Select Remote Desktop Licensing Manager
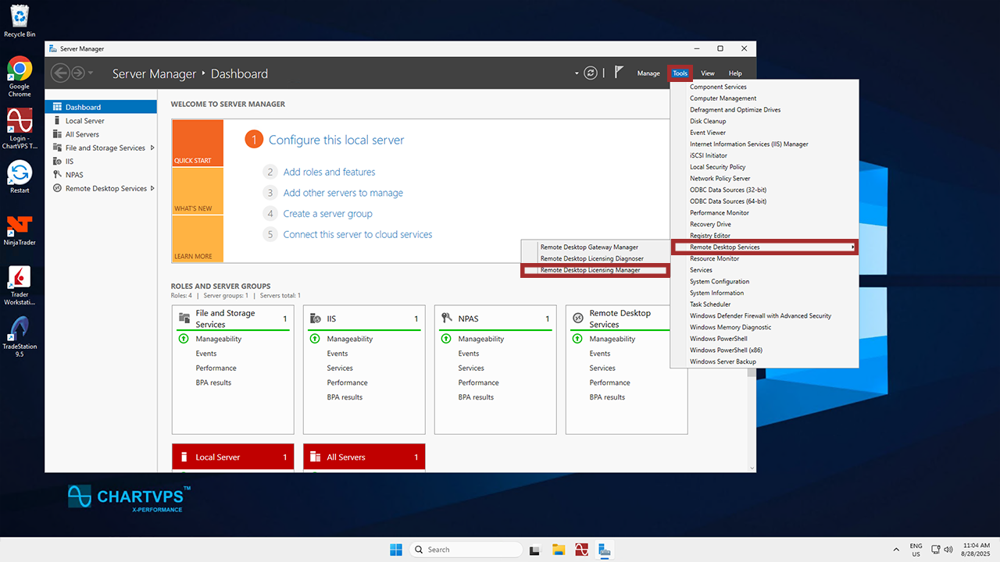Viewport: 1000px width, 562px height. 590,270
